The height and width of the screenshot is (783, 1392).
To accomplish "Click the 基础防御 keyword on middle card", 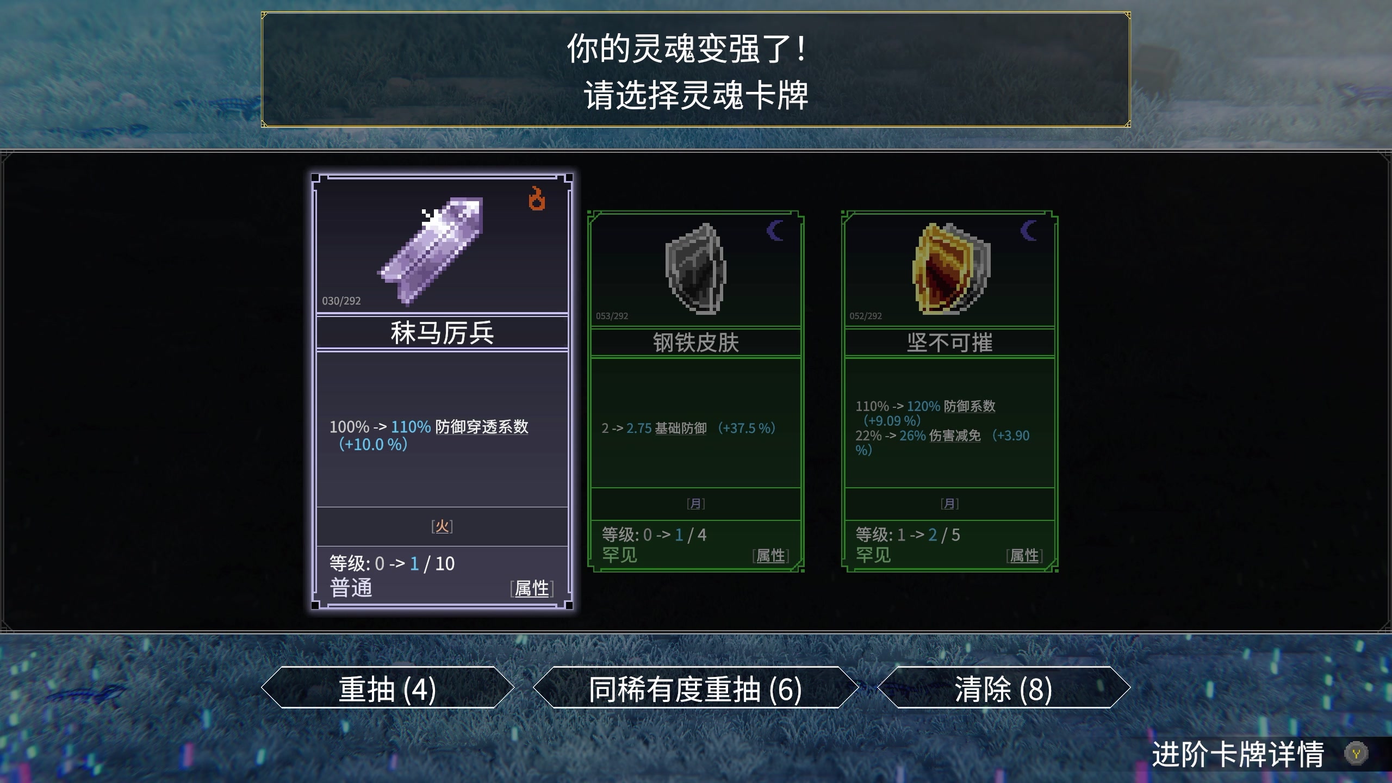I will tap(681, 428).
